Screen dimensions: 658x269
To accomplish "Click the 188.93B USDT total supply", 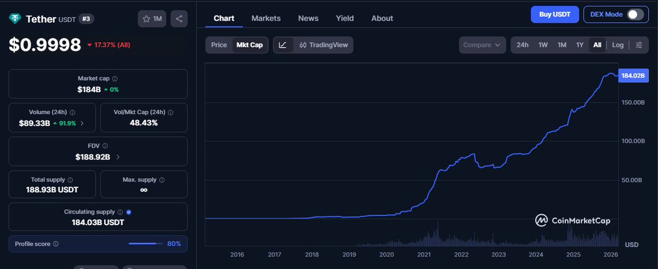I will (x=52, y=190).
